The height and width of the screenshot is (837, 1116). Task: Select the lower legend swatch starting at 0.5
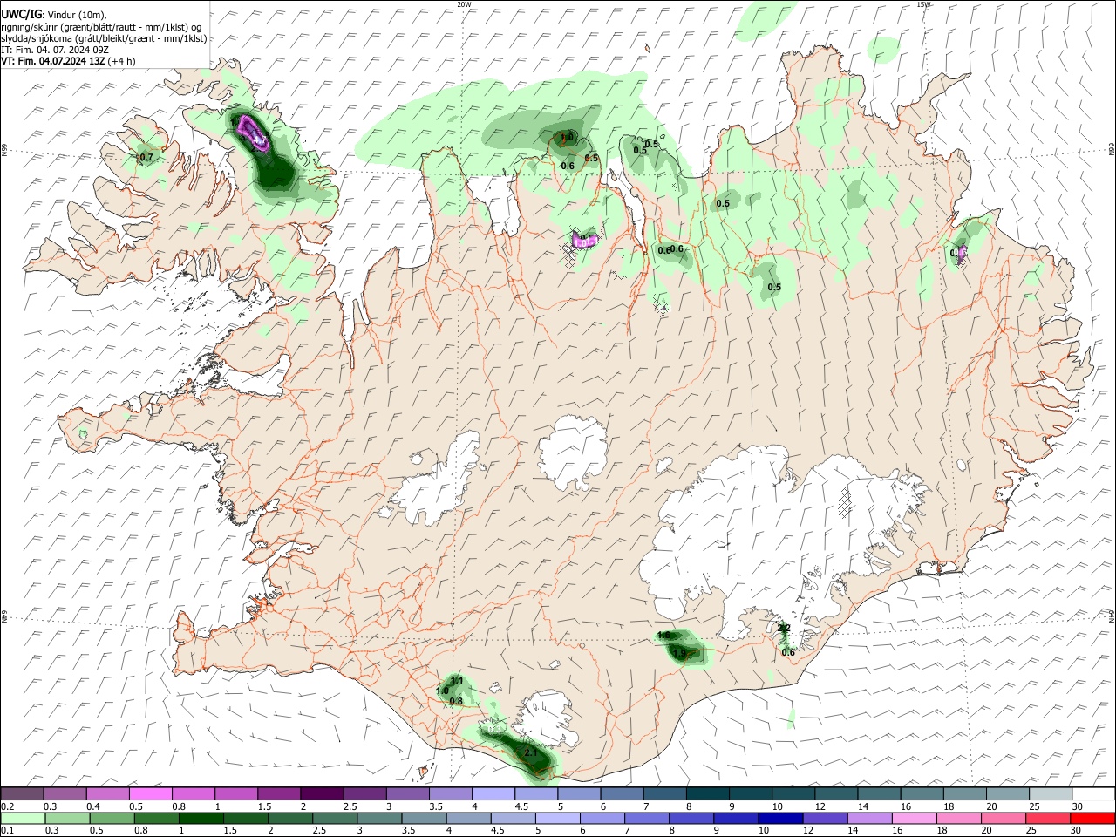pos(112,818)
